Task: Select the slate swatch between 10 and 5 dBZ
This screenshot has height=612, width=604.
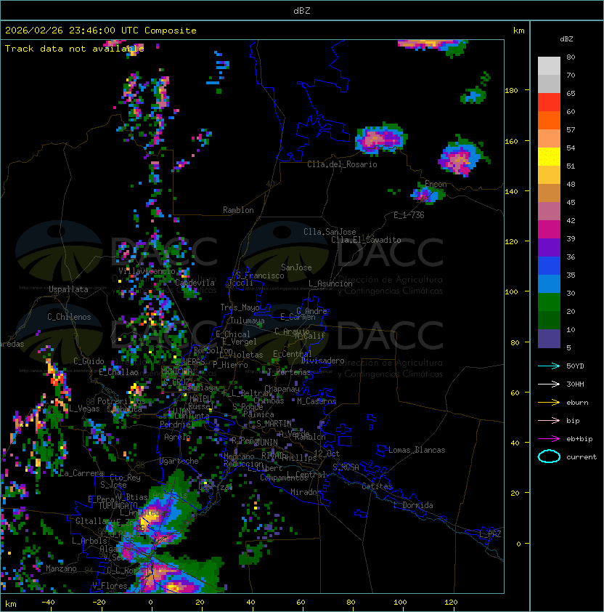Action: 549,339
